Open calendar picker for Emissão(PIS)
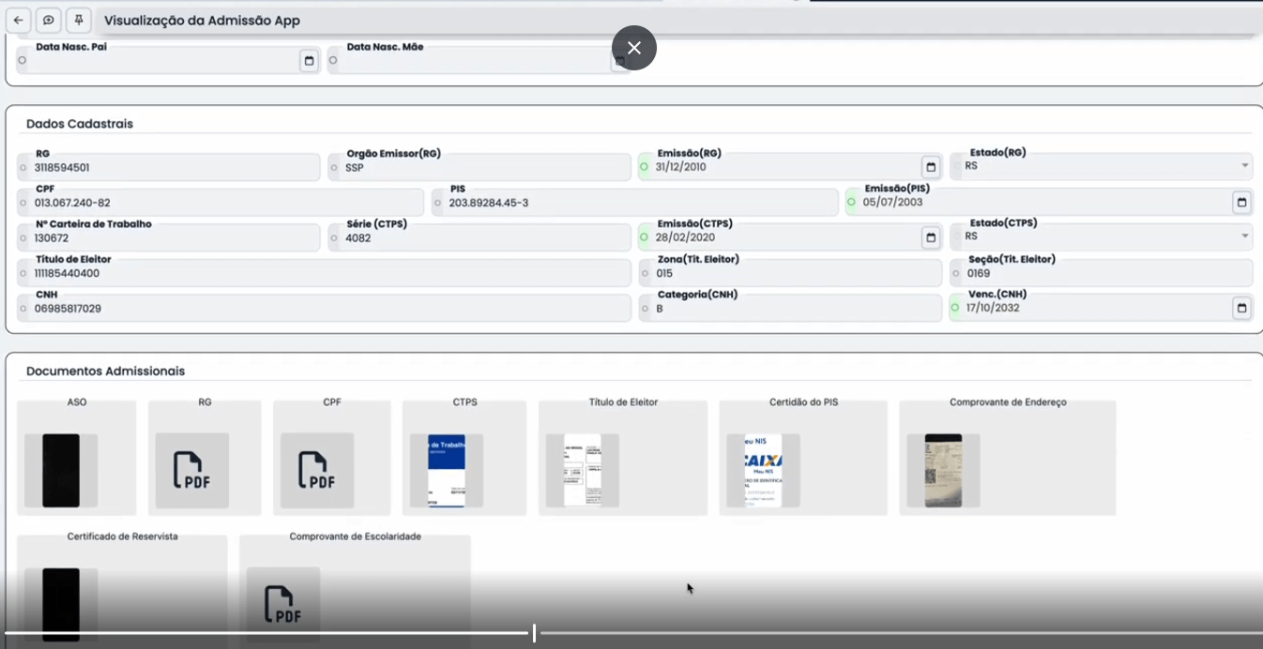 click(1240, 202)
